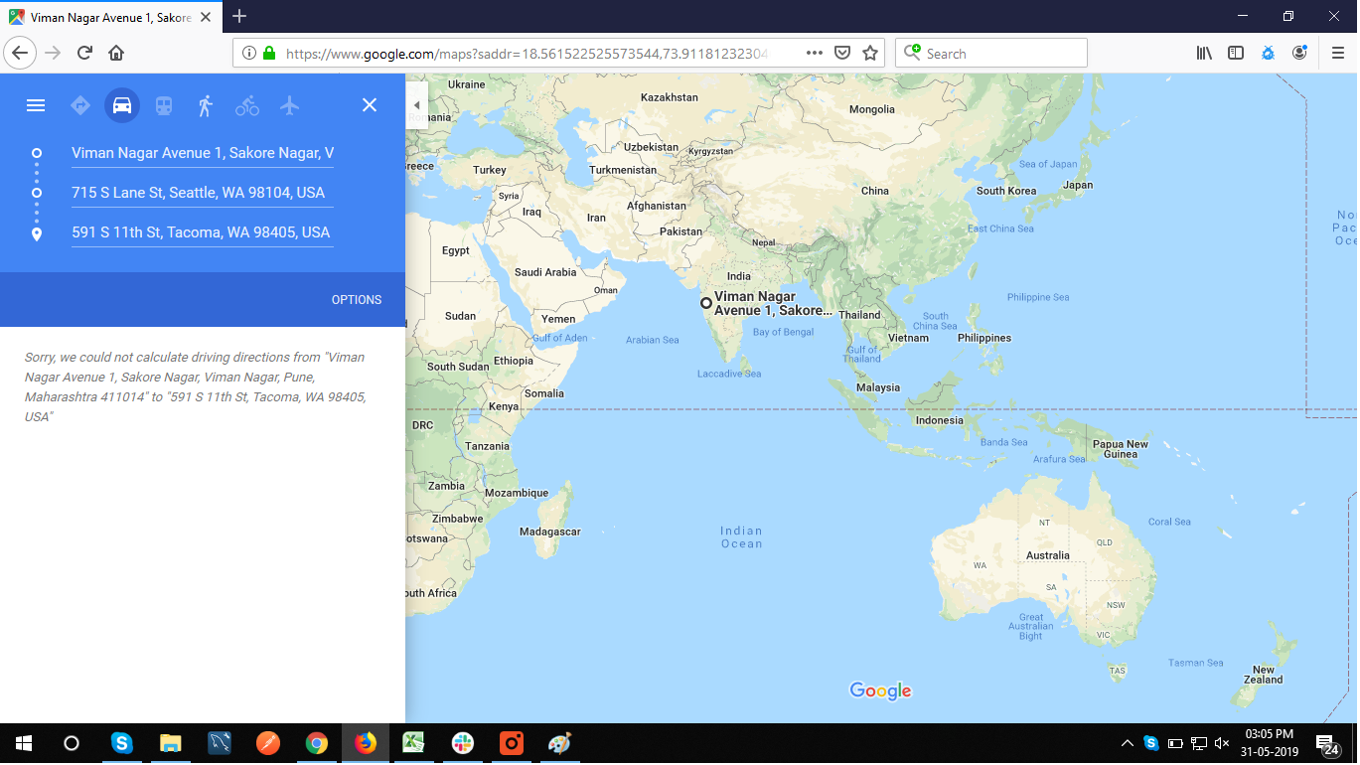Bookmark this page with star icon
The width and height of the screenshot is (1360, 765).
point(870,53)
